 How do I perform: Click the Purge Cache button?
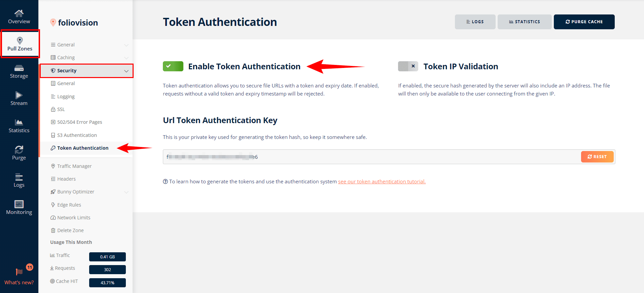pos(584,22)
